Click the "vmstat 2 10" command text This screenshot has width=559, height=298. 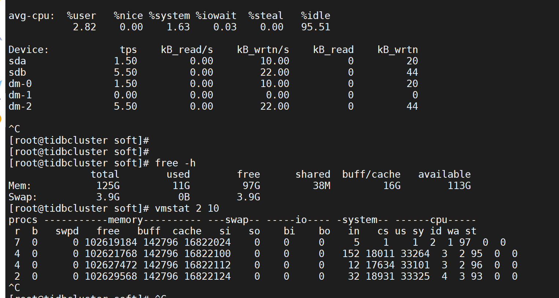(x=187, y=208)
